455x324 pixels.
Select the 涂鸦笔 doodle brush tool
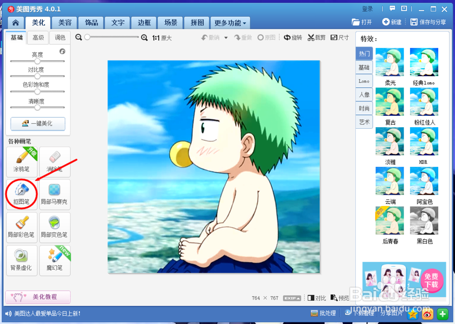click(x=21, y=162)
